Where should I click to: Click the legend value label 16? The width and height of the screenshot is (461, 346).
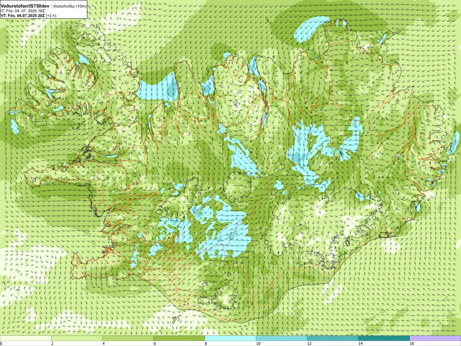pyautogui.click(x=412, y=344)
